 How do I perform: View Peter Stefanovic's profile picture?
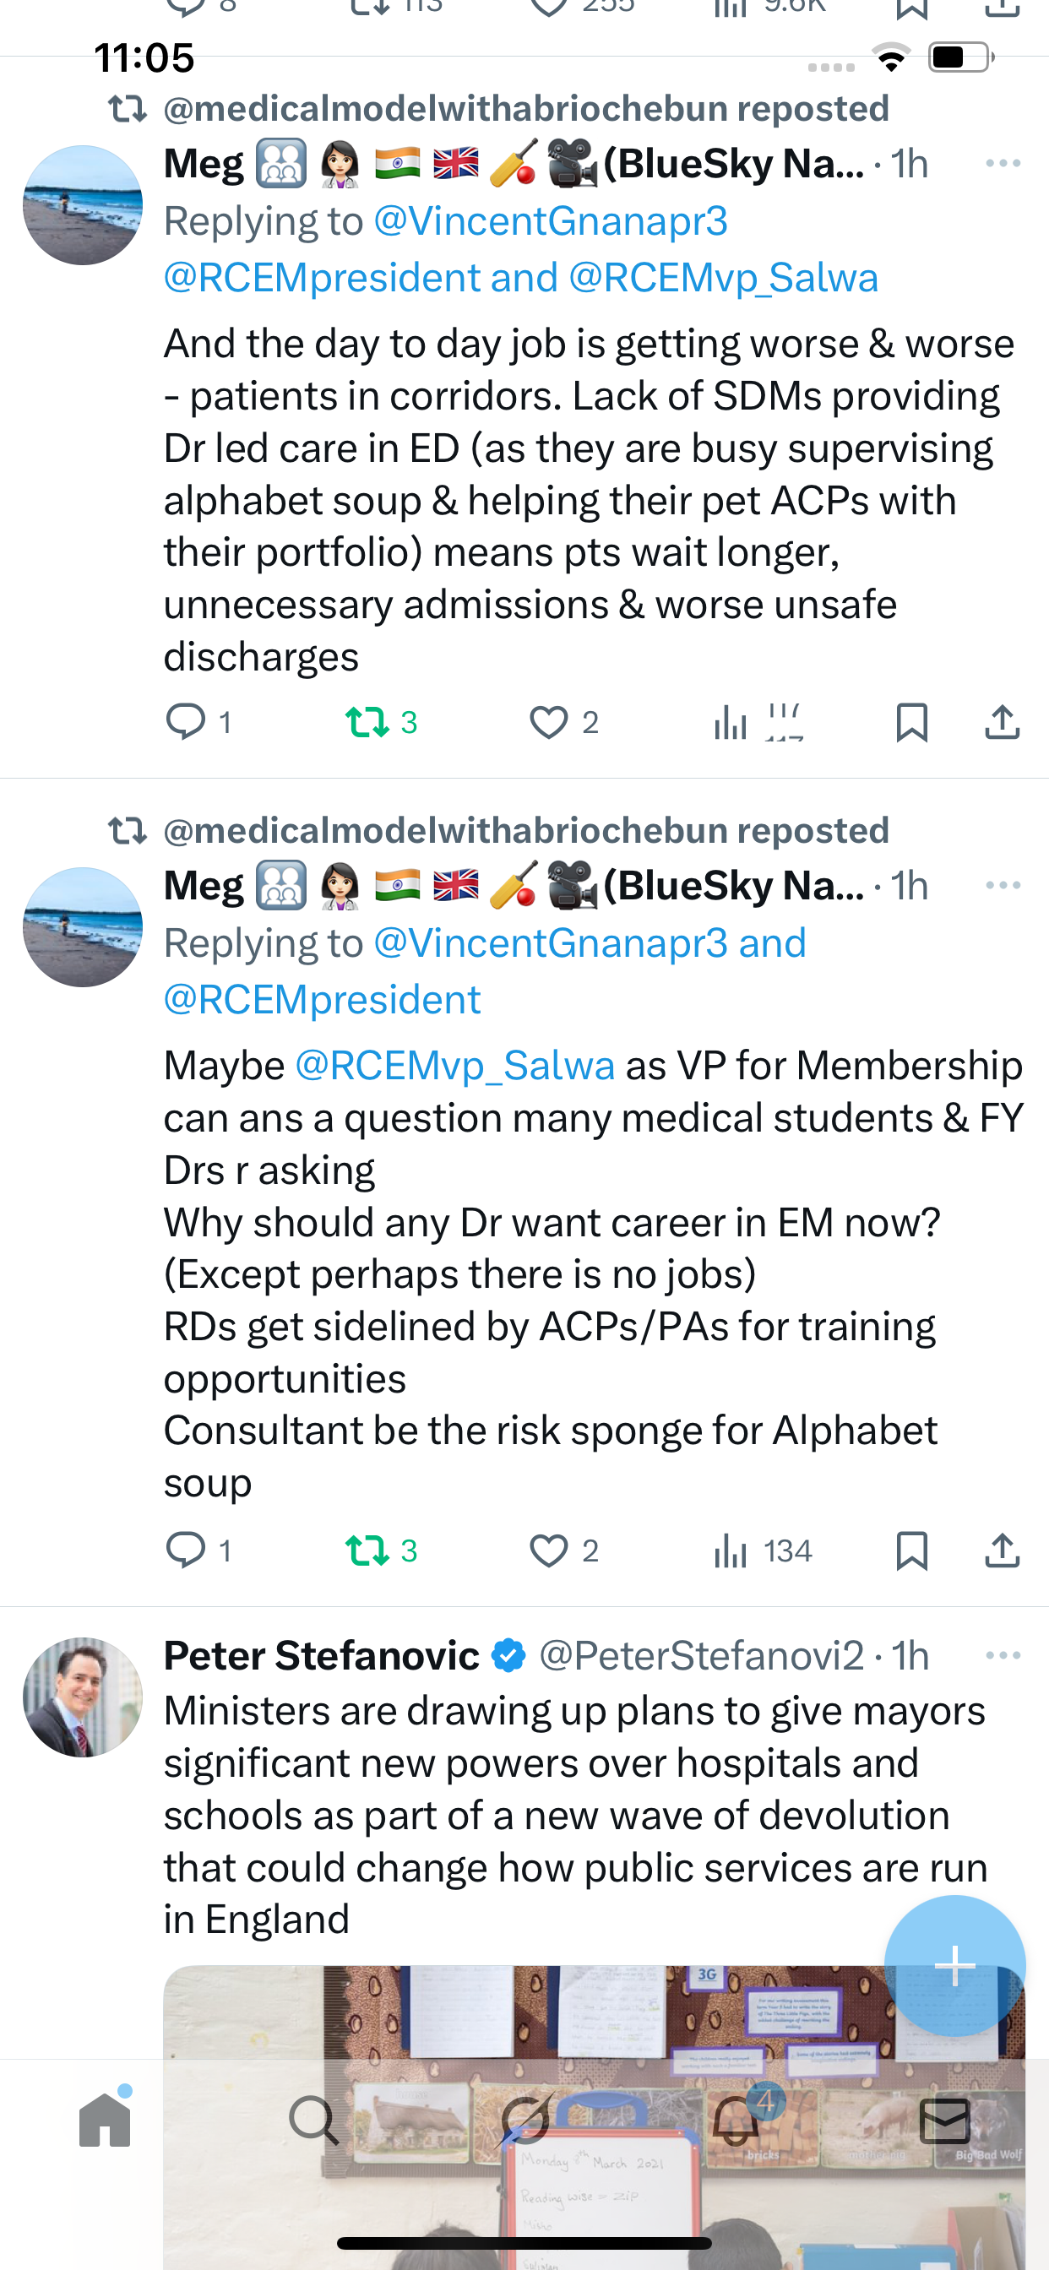click(83, 1697)
